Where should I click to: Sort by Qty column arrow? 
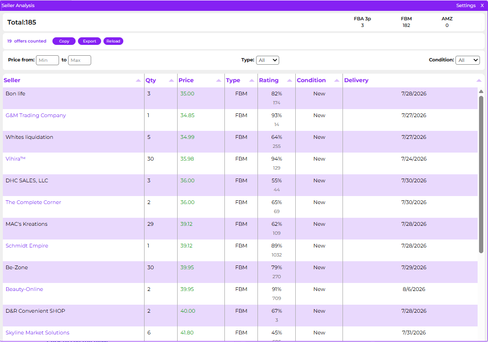tap(171, 81)
